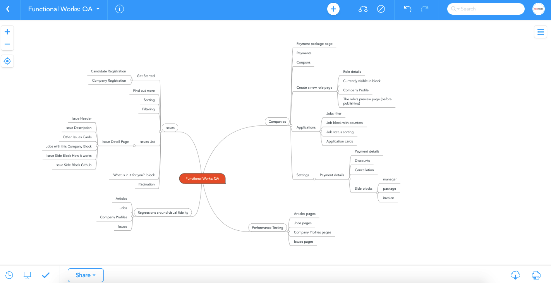Select the Create a new role page node

coord(314,87)
